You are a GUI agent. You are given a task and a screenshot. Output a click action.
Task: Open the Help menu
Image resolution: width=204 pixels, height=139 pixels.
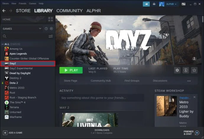point(41,4)
